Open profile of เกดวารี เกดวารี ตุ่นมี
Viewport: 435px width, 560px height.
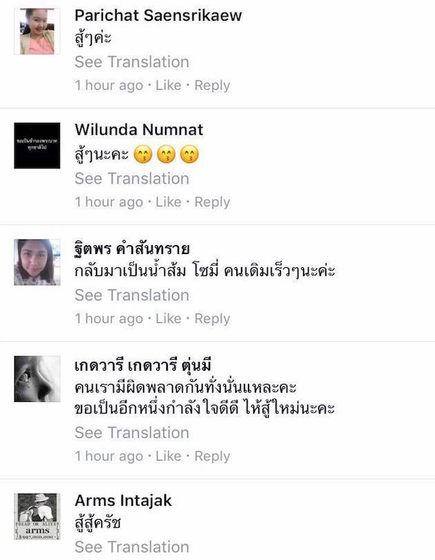click(x=143, y=365)
